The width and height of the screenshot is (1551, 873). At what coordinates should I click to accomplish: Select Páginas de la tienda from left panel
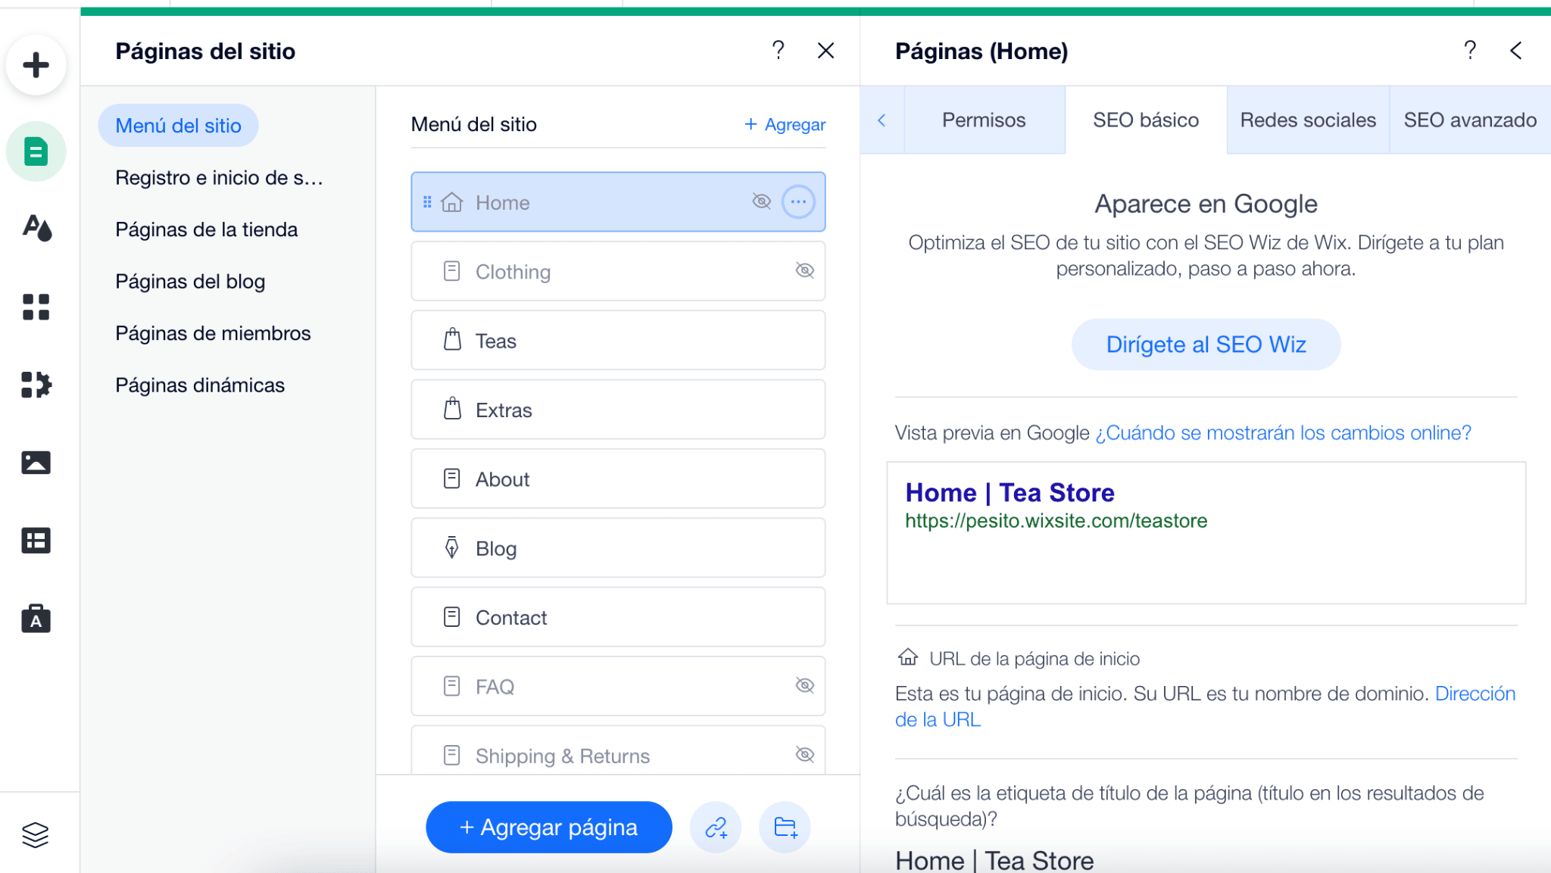205,229
